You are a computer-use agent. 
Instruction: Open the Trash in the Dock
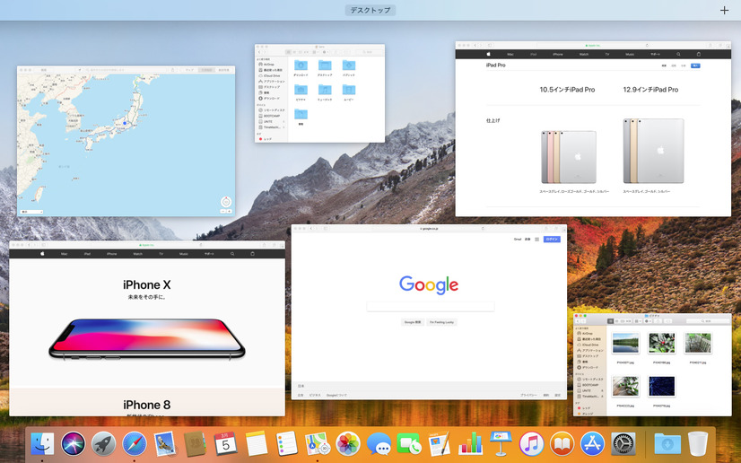[x=698, y=444]
